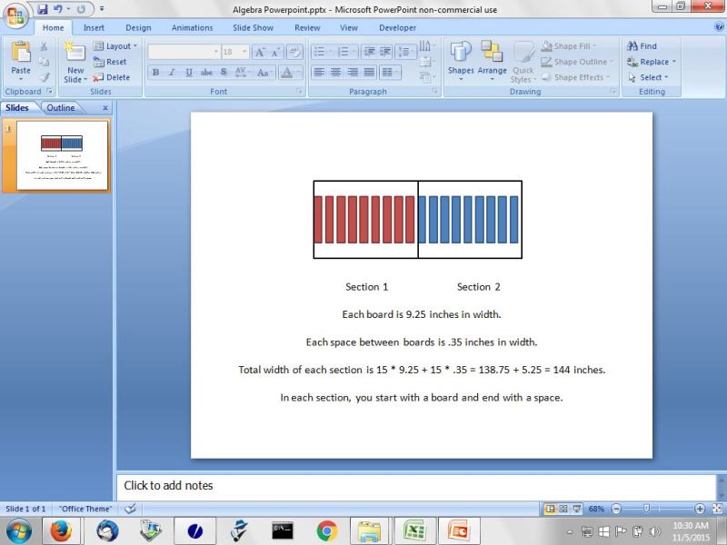Open Change Case dropdown
This screenshot has width=727, height=545.
(x=264, y=73)
